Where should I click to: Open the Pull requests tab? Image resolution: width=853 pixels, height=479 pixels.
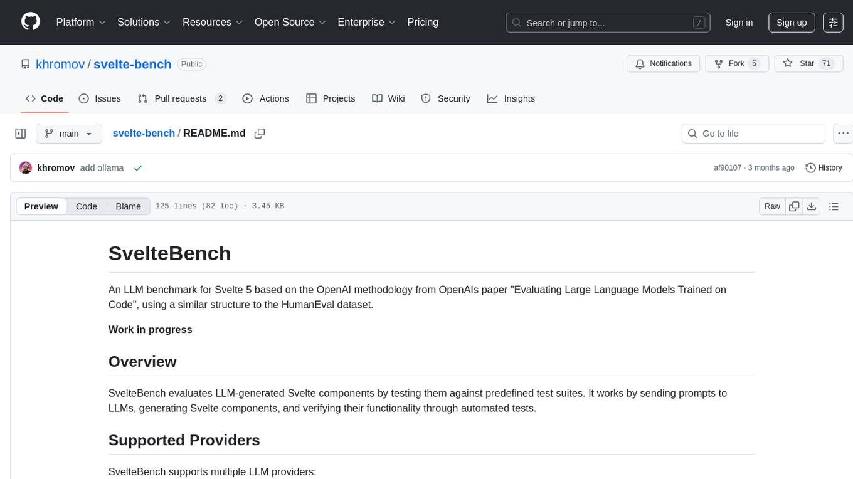[182, 98]
